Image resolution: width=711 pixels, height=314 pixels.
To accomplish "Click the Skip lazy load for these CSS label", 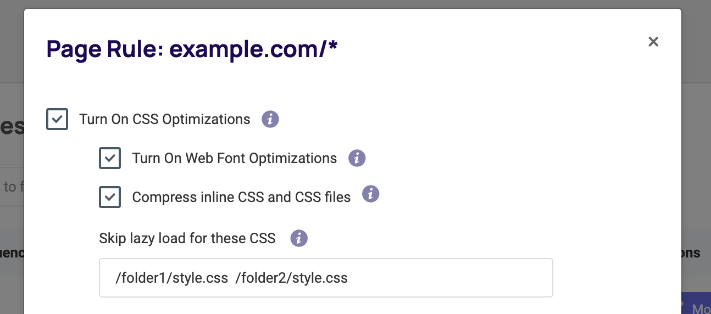I will click(x=187, y=238).
